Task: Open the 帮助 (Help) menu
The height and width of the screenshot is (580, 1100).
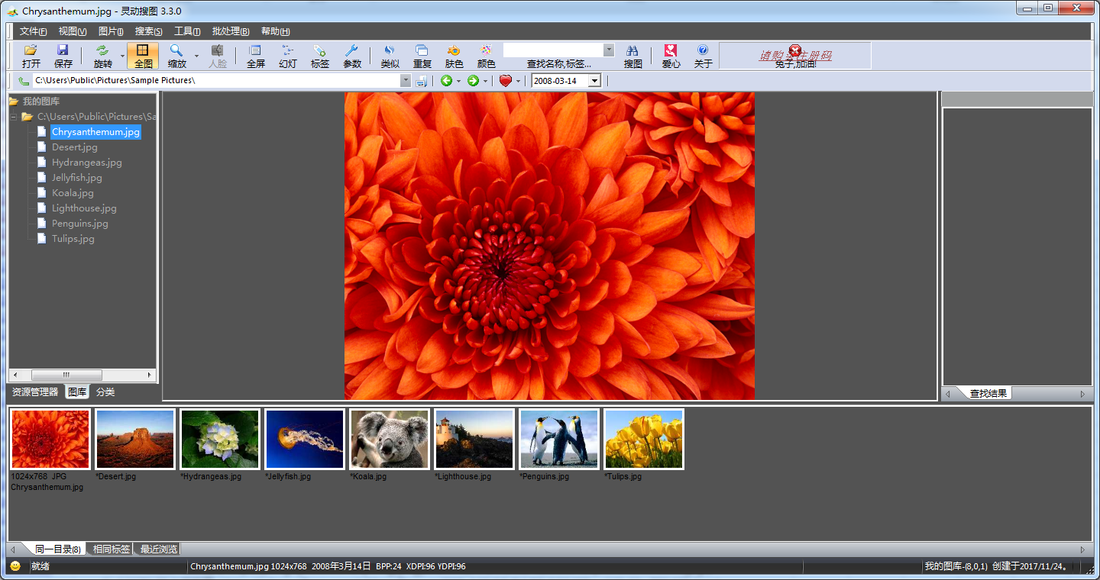Action: click(276, 31)
